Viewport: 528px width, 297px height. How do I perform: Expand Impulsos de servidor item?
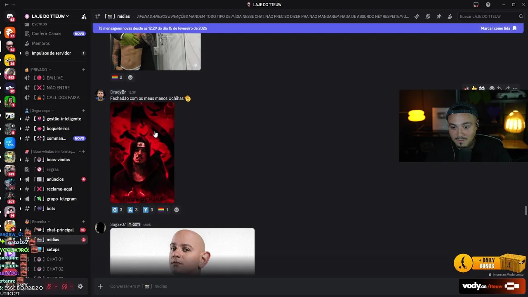coord(55,53)
